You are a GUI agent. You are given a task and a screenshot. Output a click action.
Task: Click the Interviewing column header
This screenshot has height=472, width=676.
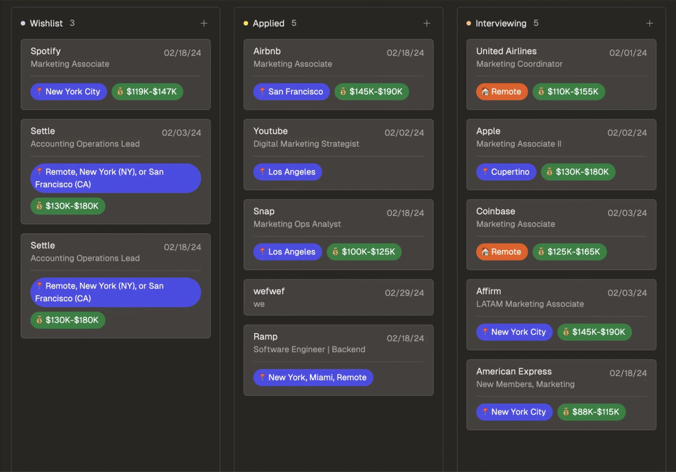point(501,23)
